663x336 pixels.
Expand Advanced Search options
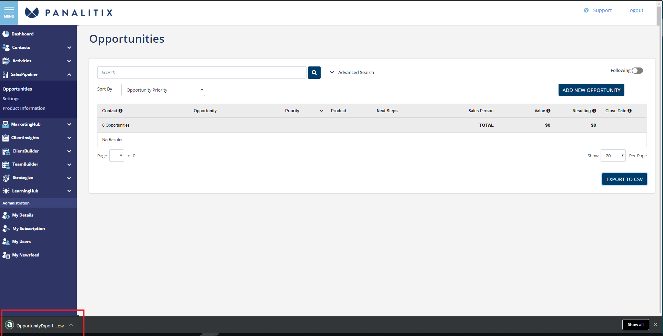(x=352, y=72)
